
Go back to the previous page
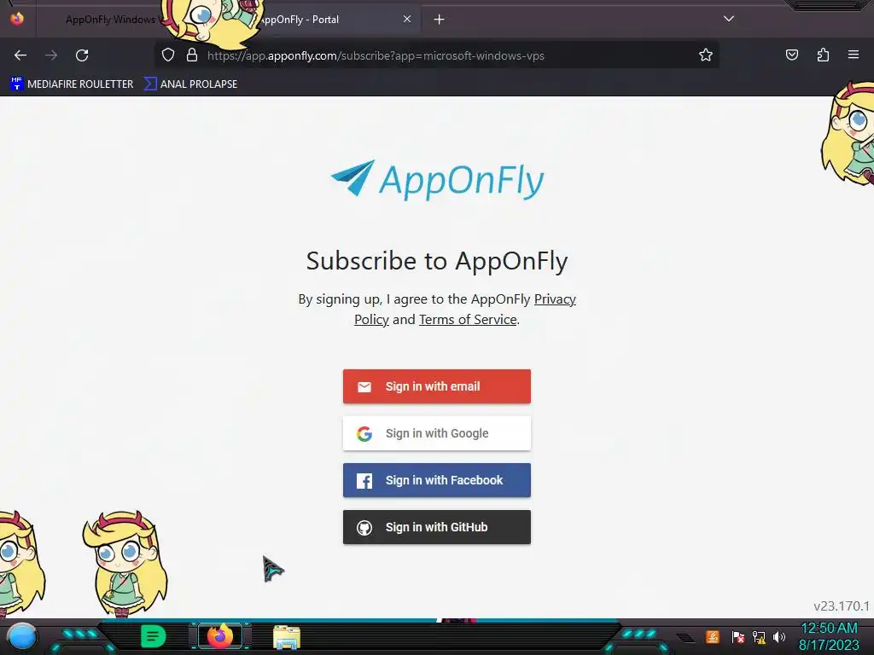pyautogui.click(x=20, y=55)
